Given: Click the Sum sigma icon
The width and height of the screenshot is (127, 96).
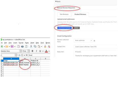Looking at the screenshot, I should coord(22,55).
